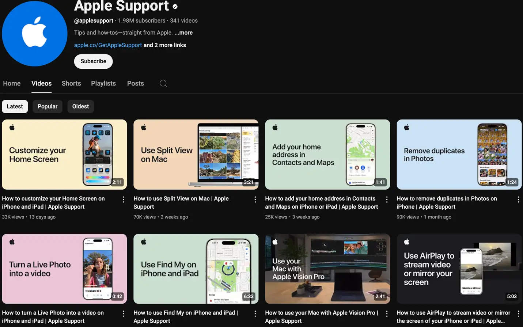523x327 pixels.
Task: Click the 6:33 duration badge on Find My thumbnail
Action: pyautogui.click(x=249, y=296)
